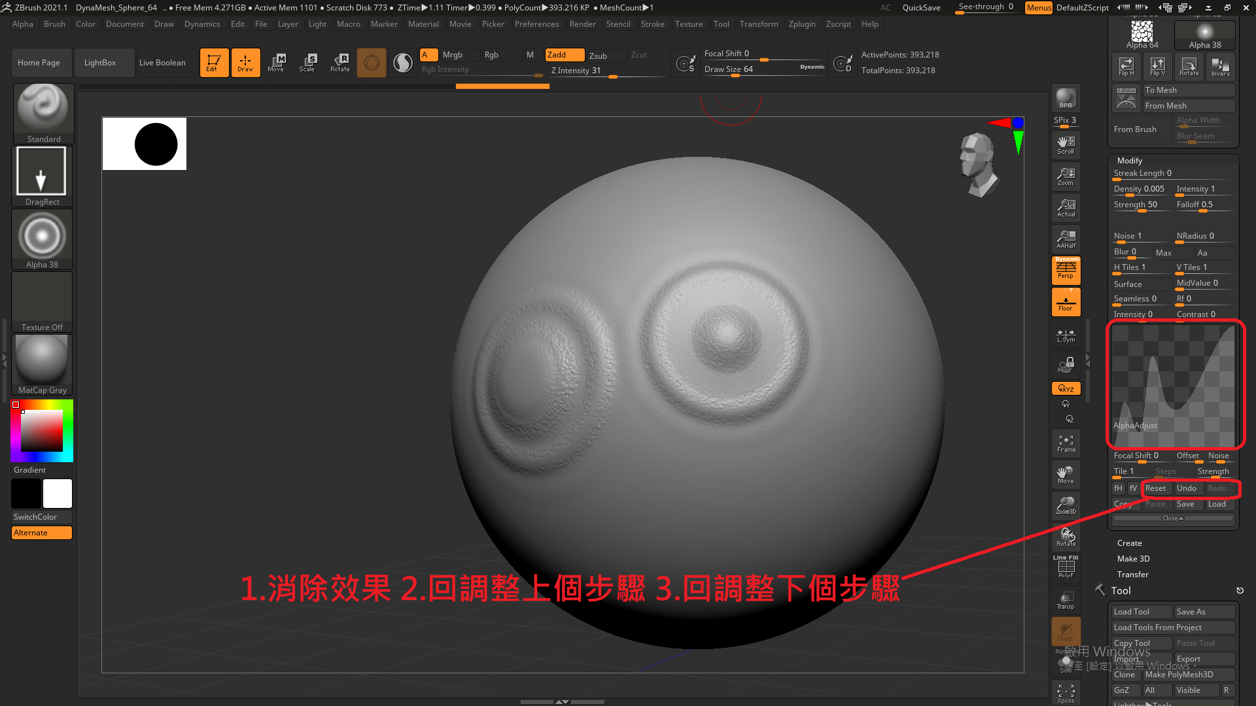Click the AAHalf zoom icon

click(x=1066, y=239)
